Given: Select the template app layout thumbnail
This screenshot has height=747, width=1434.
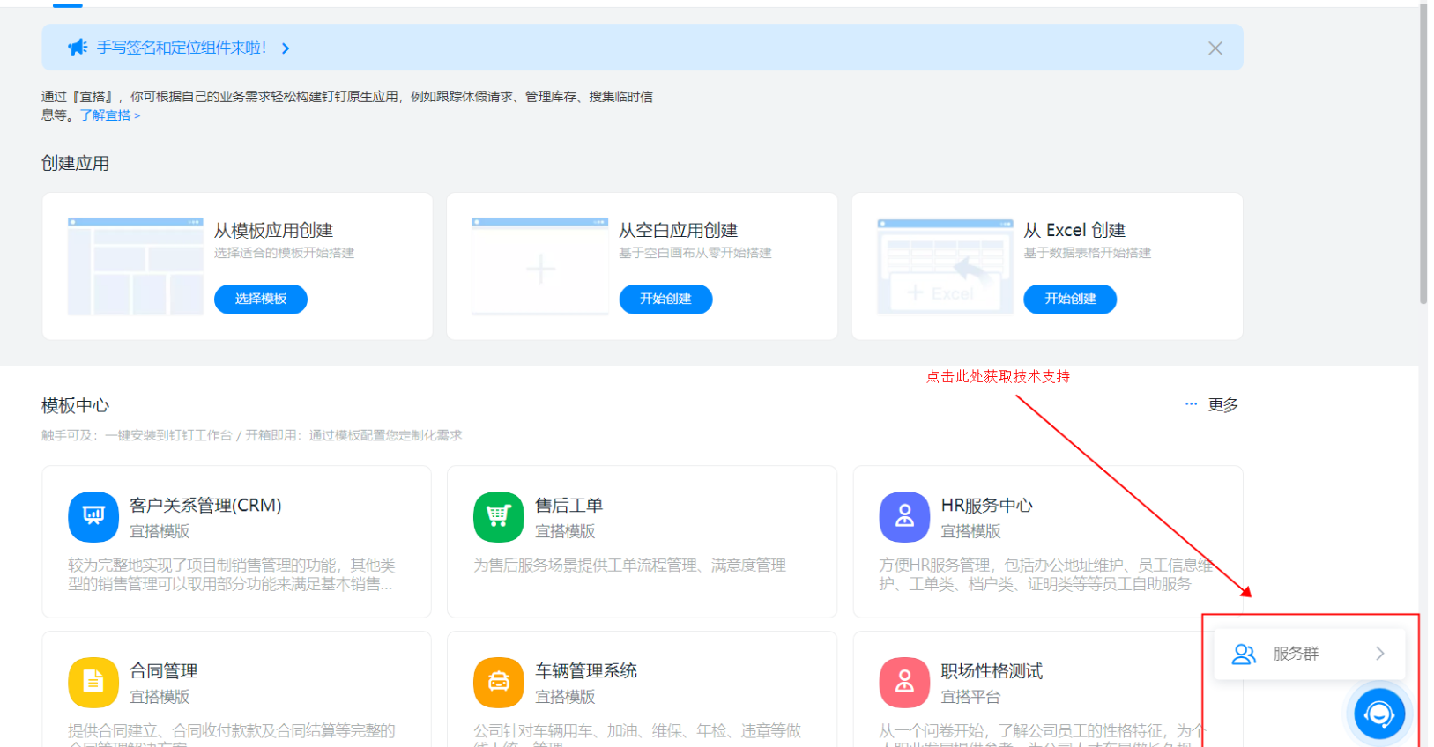Looking at the screenshot, I should click(136, 267).
